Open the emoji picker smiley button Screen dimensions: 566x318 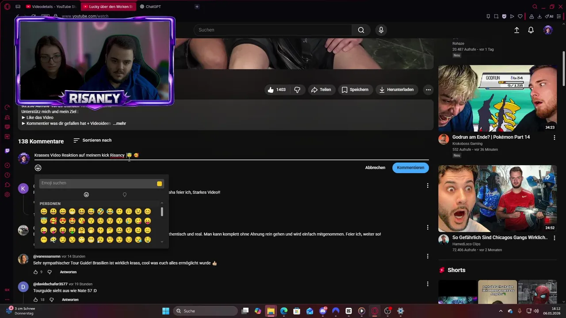coord(38,168)
